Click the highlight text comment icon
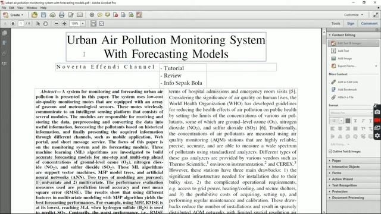 [107, 15]
